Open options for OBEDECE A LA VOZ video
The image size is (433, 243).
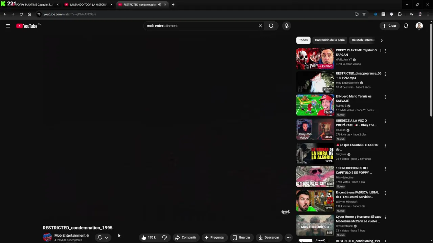pyautogui.click(x=385, y=122)
